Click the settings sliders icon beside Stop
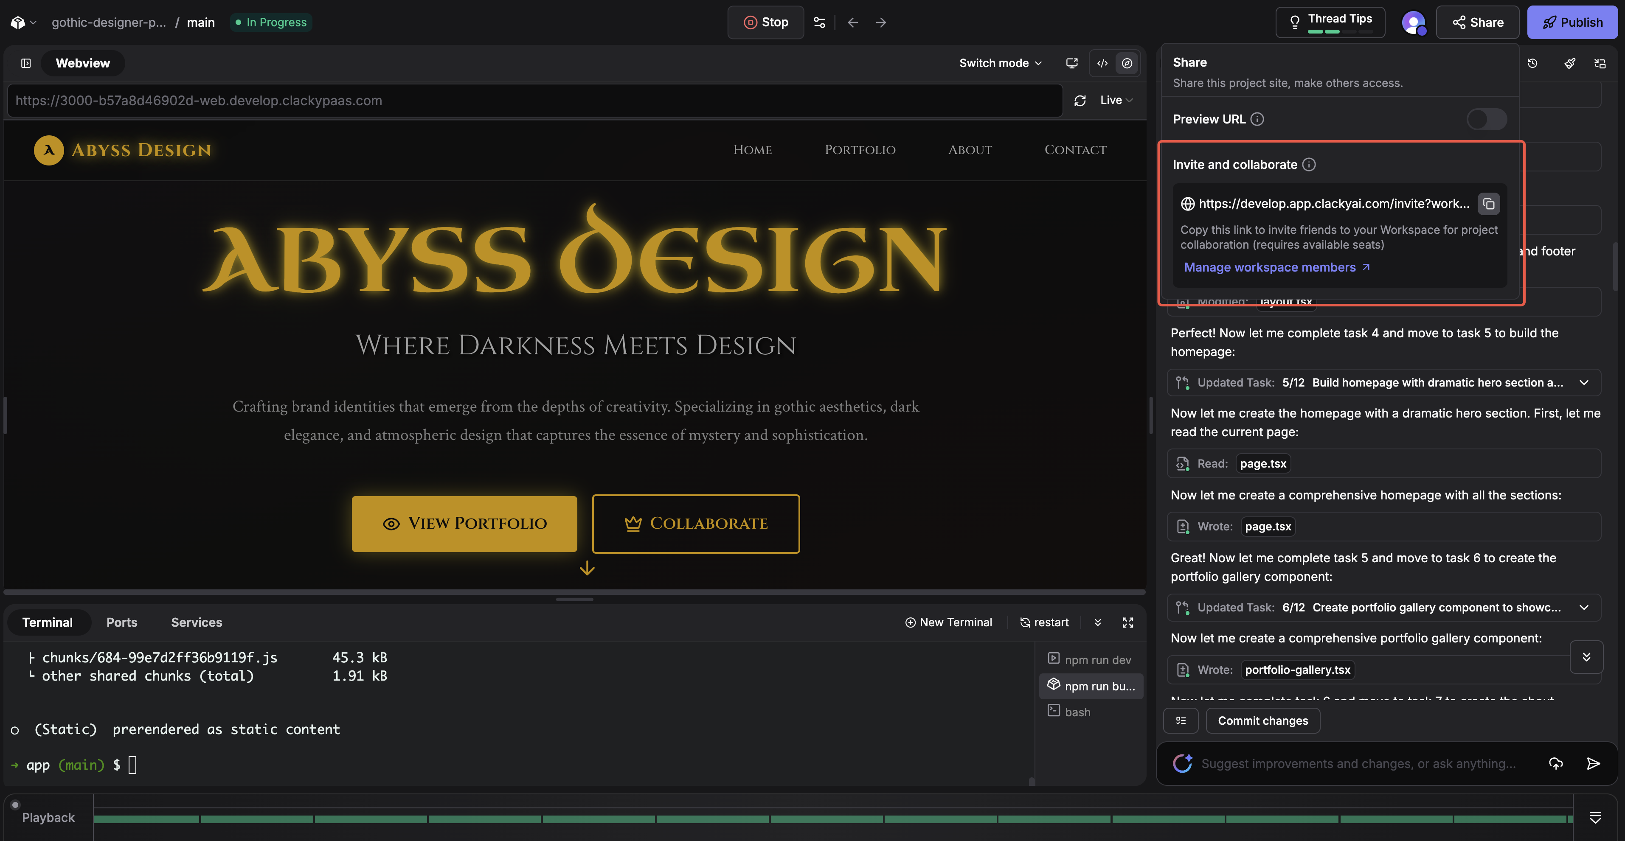 pyautogui.click(x=819, y=22)
